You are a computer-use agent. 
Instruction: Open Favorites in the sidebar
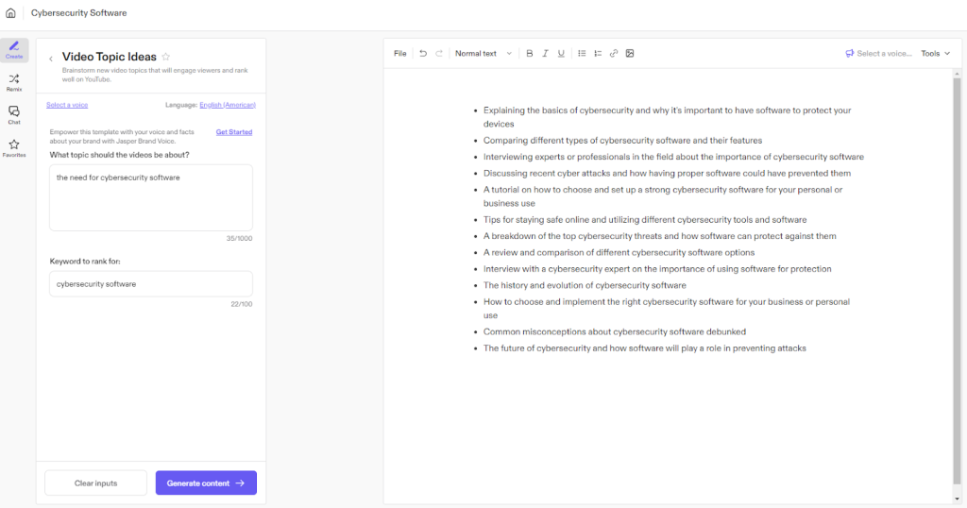tap(14, 148)
